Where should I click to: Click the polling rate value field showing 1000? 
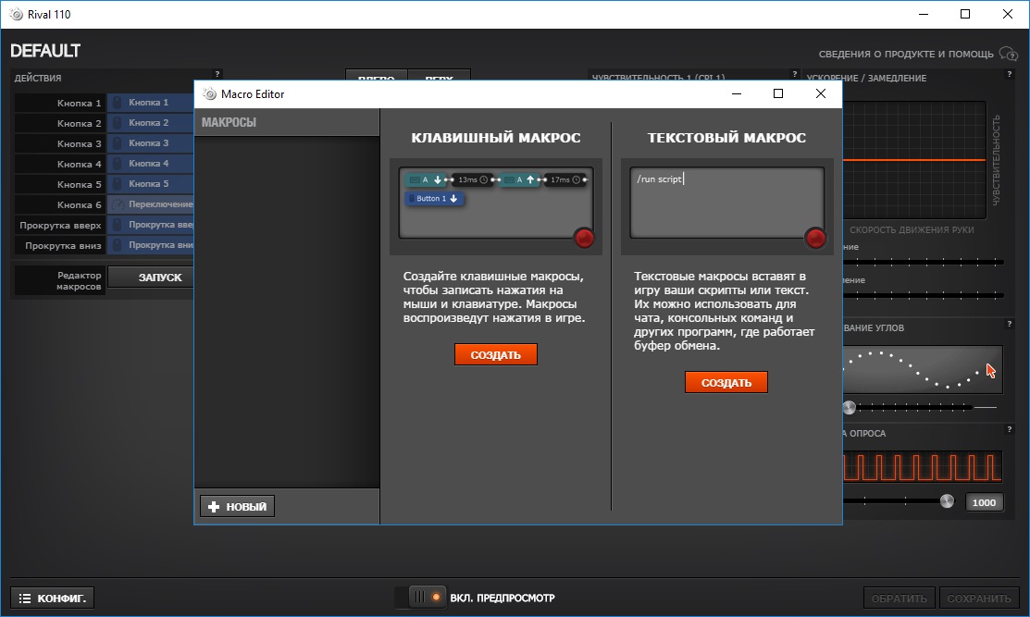pos(984,502)
